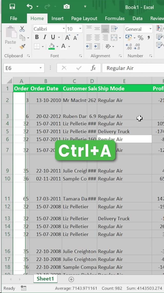Apply Percent Style number format
The image size is (164, 293).
pyautogui.click(x=140, y=38)
